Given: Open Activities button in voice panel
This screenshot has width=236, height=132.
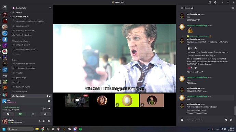Looking at the screenshot, I should pos(33,114).
